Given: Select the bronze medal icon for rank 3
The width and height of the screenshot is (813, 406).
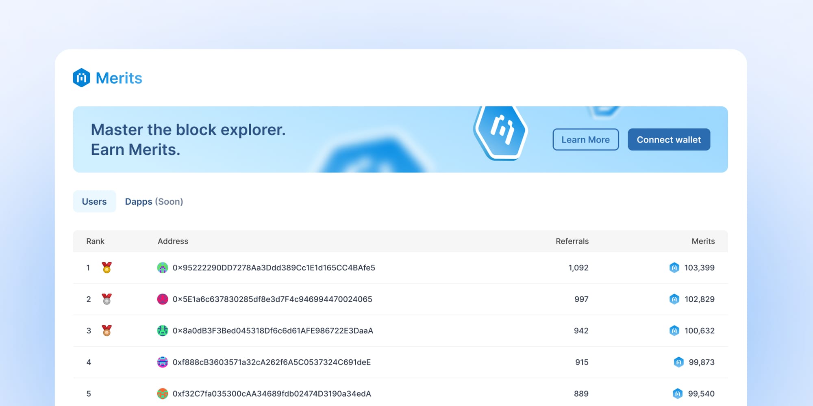Looking at the screenshot, I should (106, 330).
